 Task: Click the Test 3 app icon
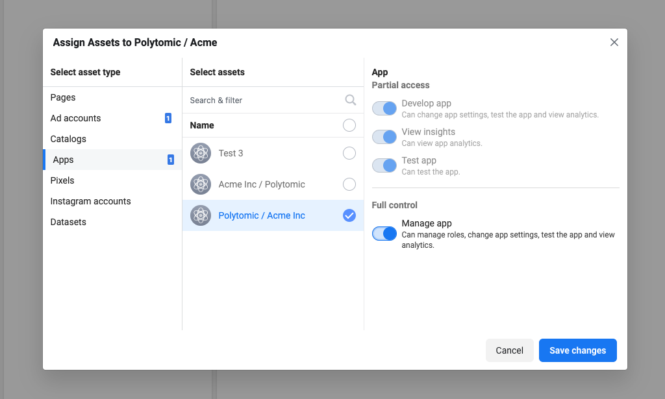(x=201, y=153)
